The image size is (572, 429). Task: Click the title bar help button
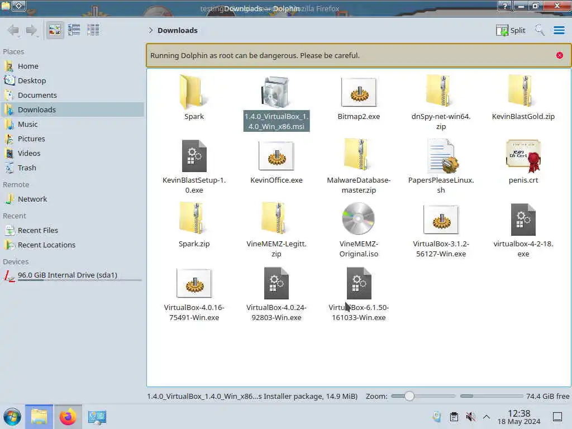click(504, 6)
